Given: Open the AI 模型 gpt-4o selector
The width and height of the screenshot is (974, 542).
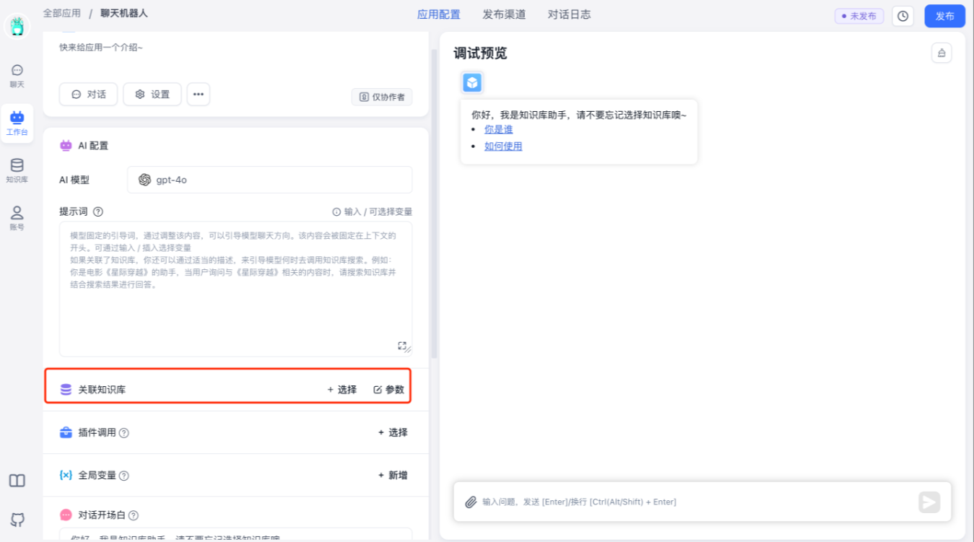Looking at the screenshot, I should (x=269, y=180).
